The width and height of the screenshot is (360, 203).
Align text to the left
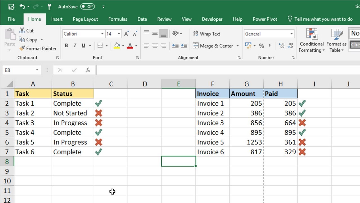pos(146,45)
